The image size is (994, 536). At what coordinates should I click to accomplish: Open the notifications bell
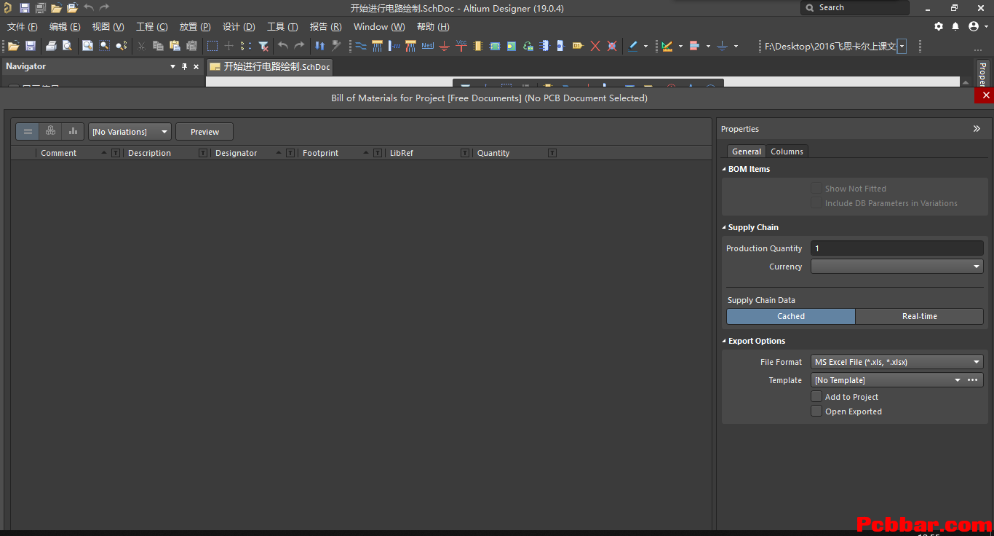(955, 26)
